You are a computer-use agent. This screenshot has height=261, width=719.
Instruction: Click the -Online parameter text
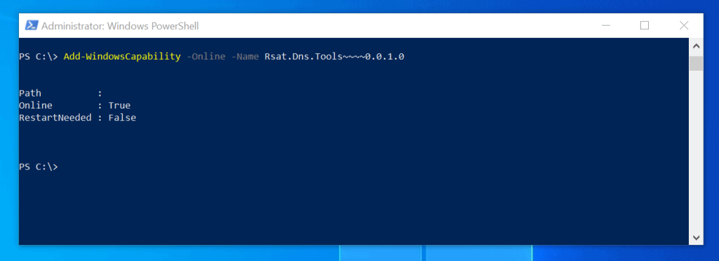pos(206,57)
